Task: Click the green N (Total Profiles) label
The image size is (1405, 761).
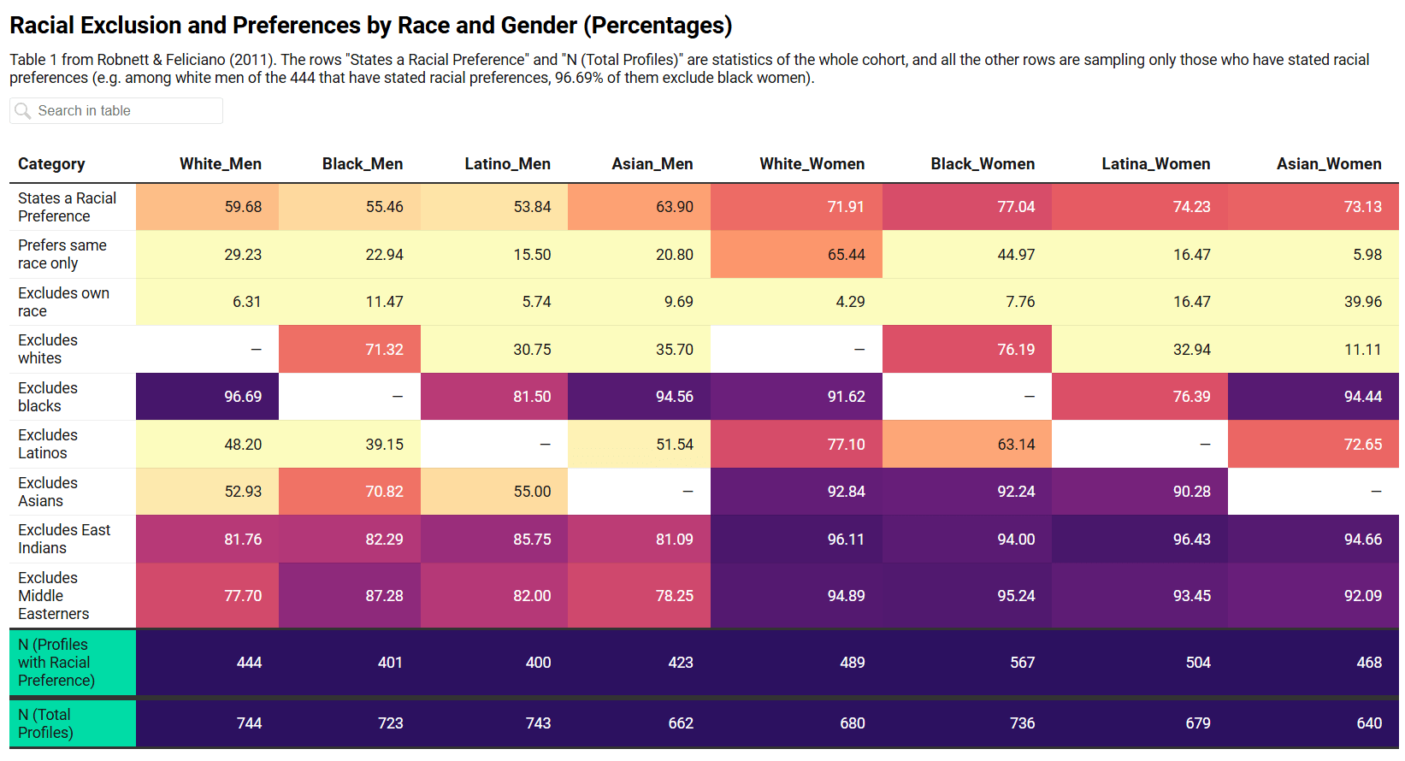Action: [x=46, y=723]
